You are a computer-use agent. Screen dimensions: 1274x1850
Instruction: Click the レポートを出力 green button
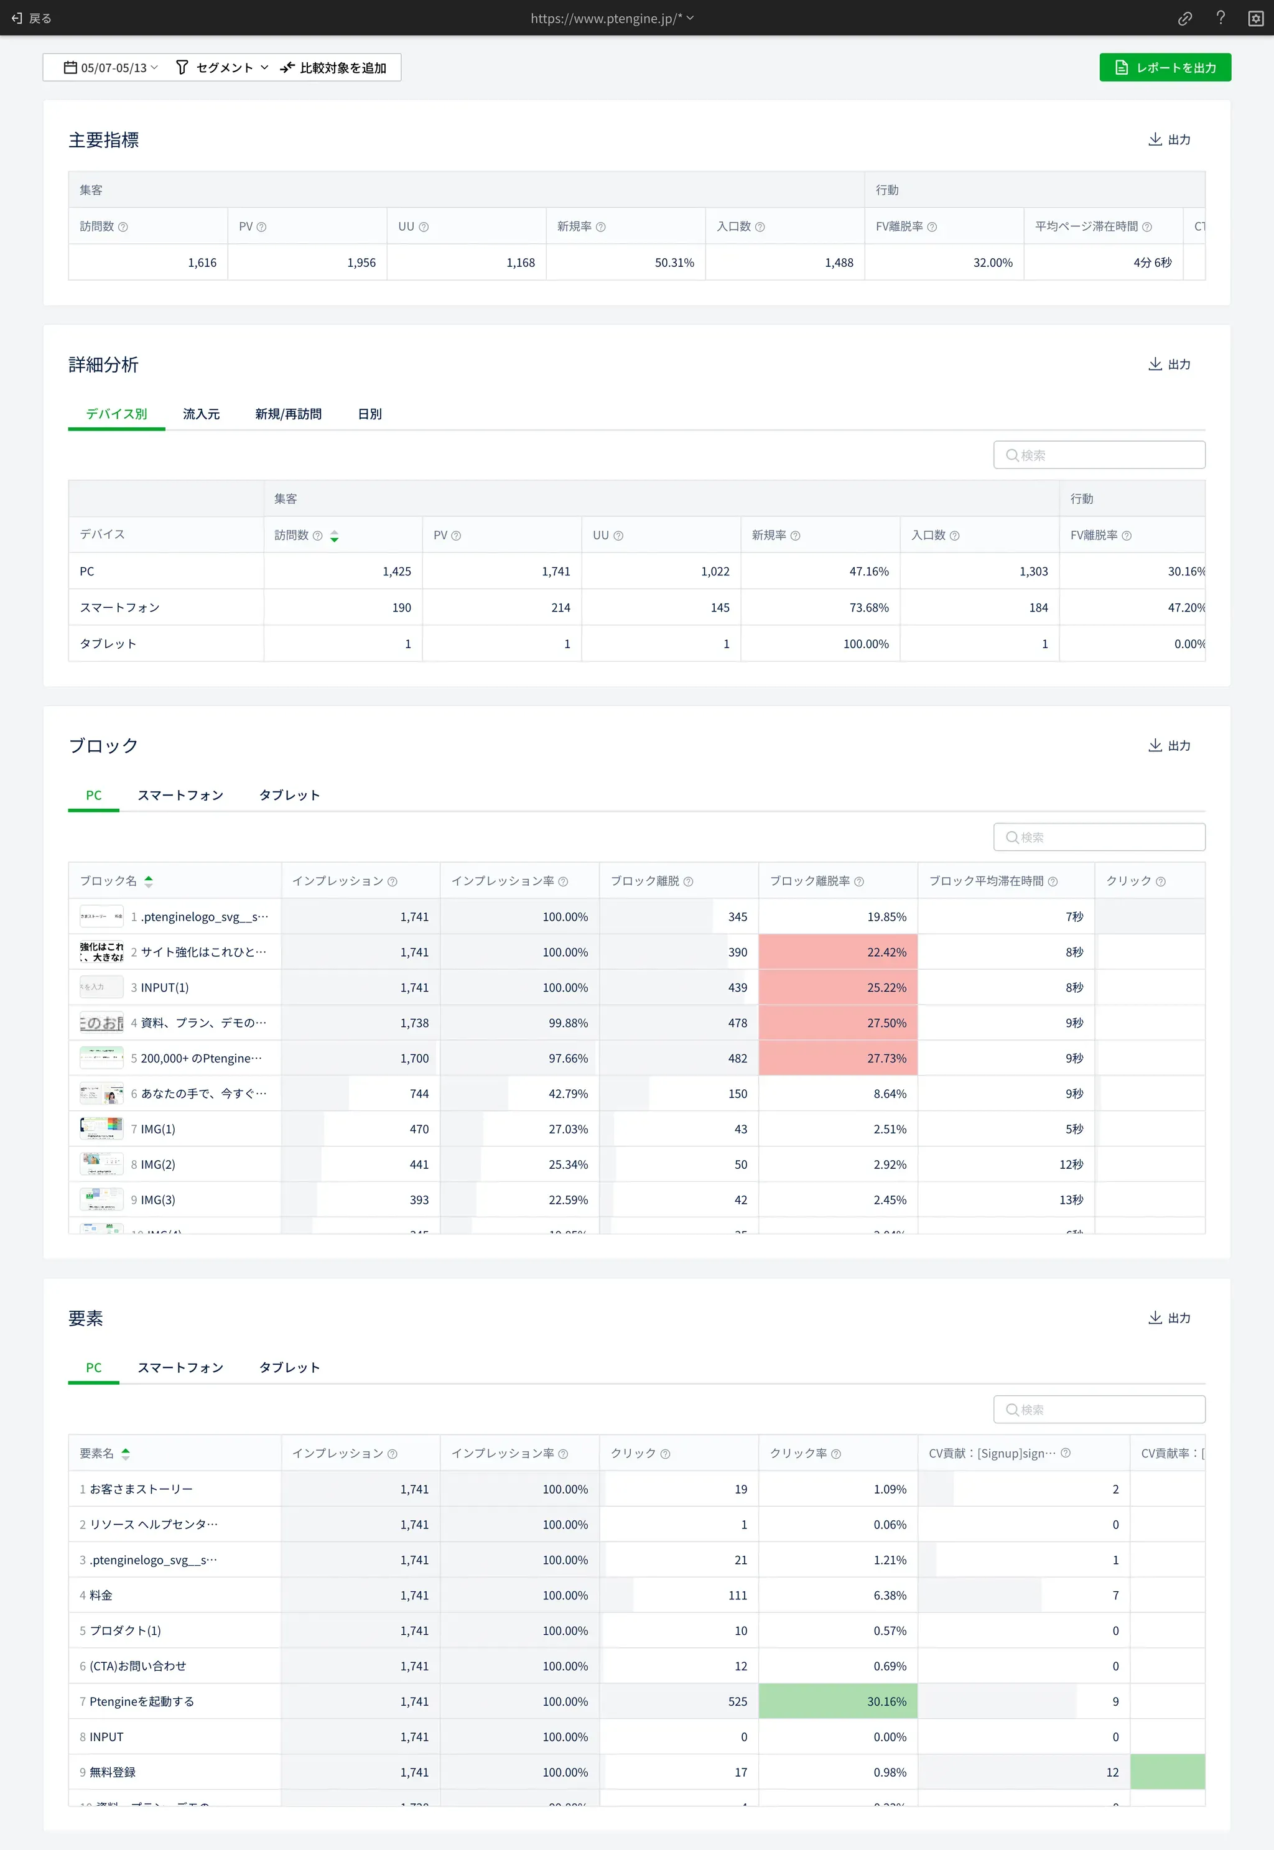[x=1165, y=68]
